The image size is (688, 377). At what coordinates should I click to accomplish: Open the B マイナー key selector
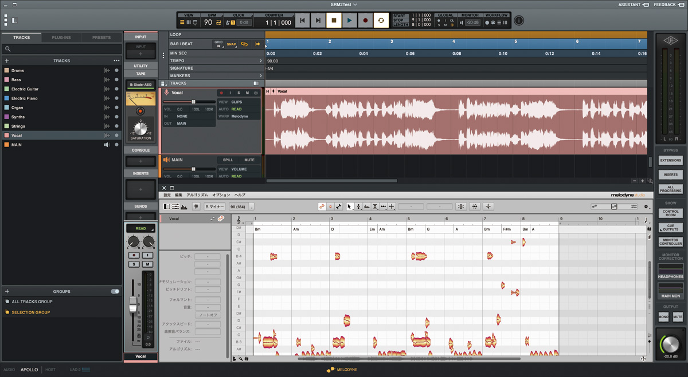(215, 207)
